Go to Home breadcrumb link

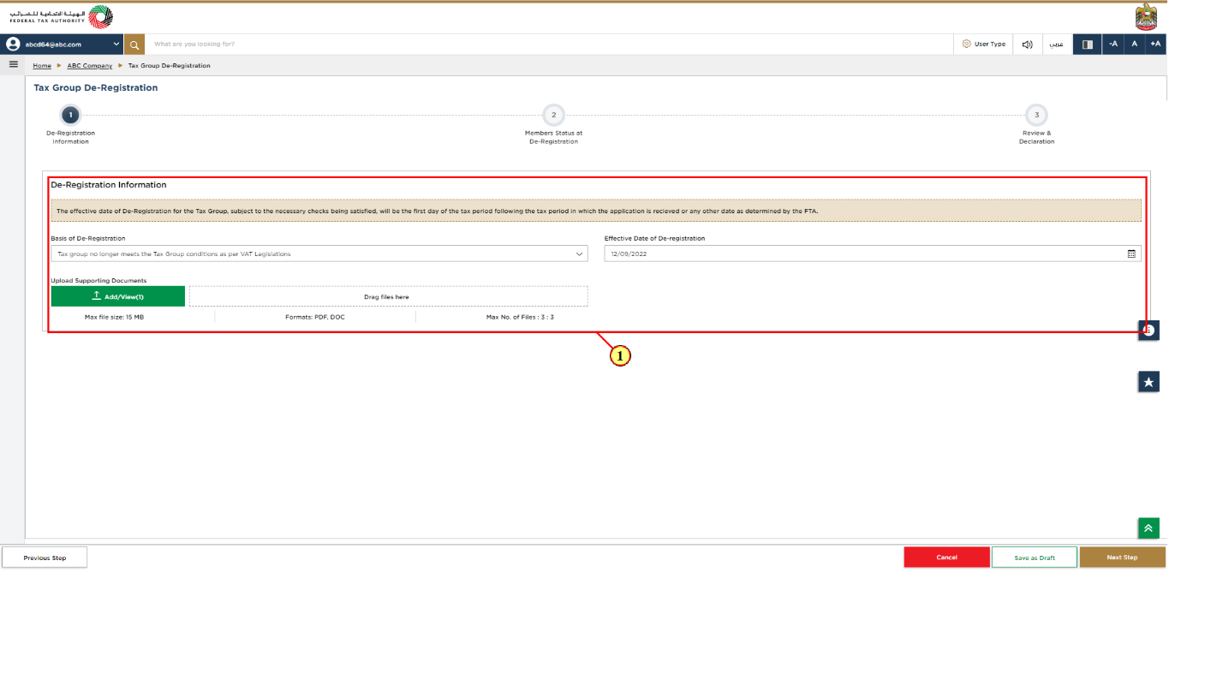[x=42, y=66]
